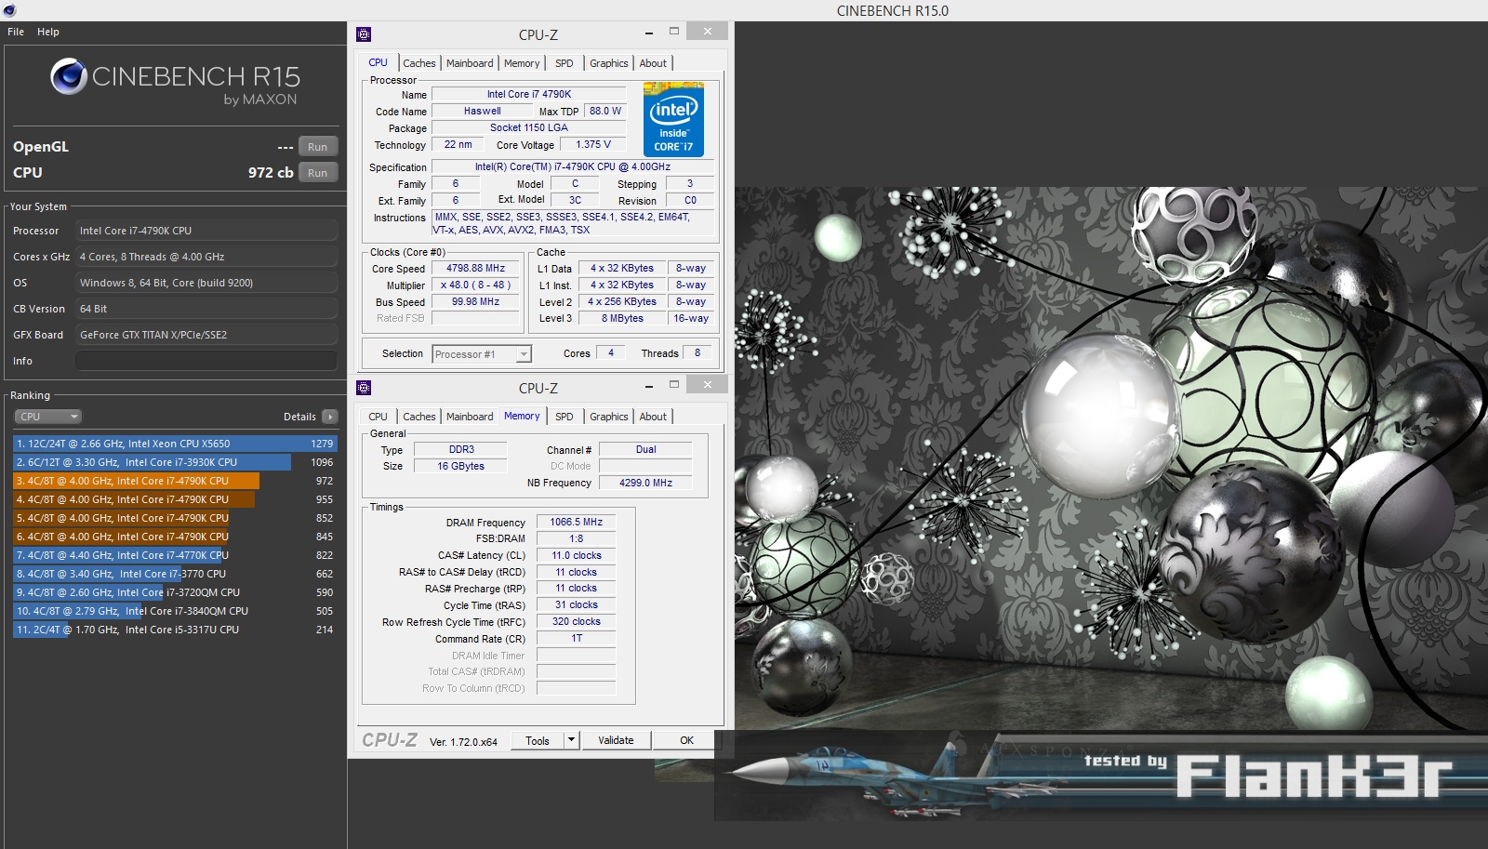This screenshot has width=1488, height=849.
Task: Click the NB Frequency value 4299.0 MHz
Action: [645, 483]
